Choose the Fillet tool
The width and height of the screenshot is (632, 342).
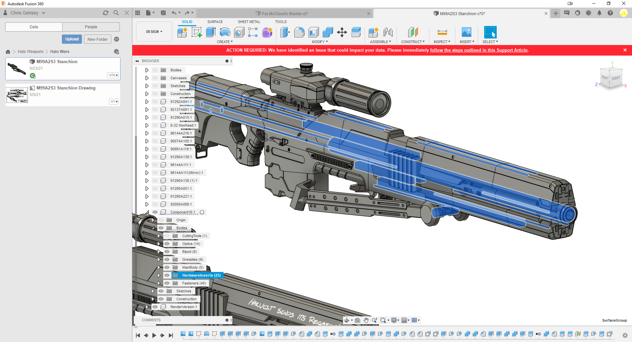(x=299, y=32)
